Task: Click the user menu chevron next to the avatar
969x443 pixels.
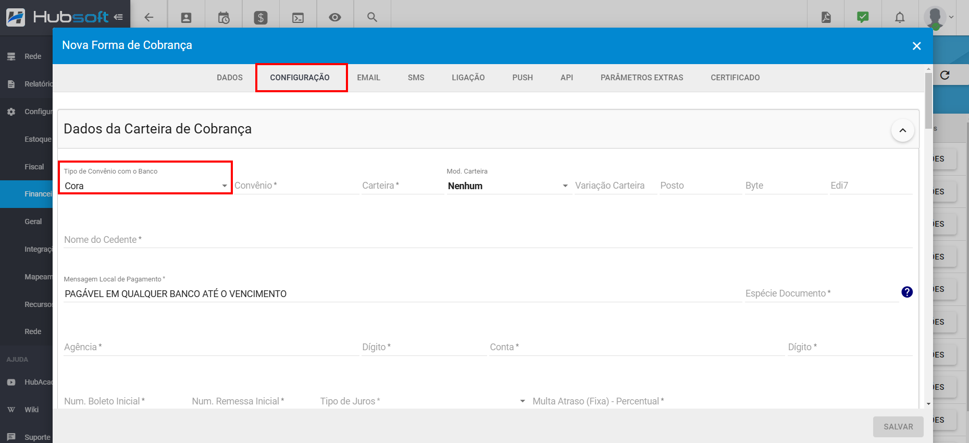Action: click(952, 17)
